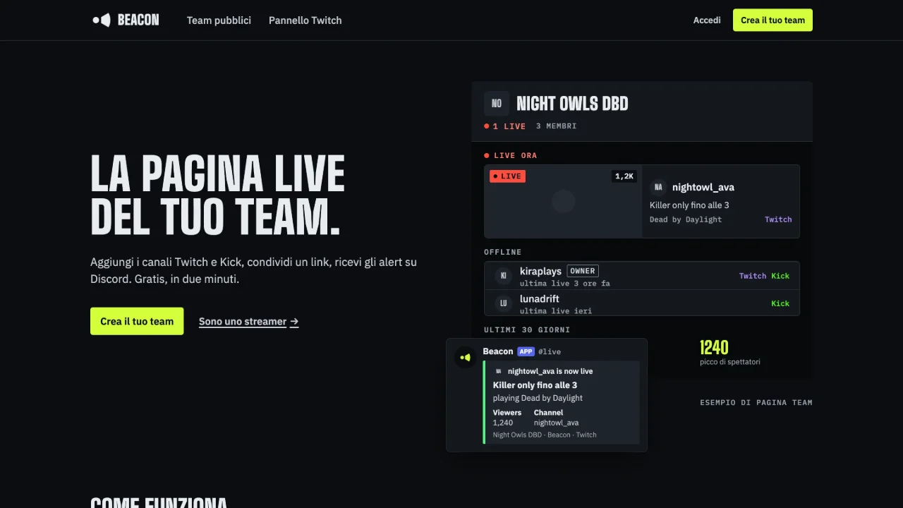Click the 1,2K viewer count badge

(x=624, y=176)
